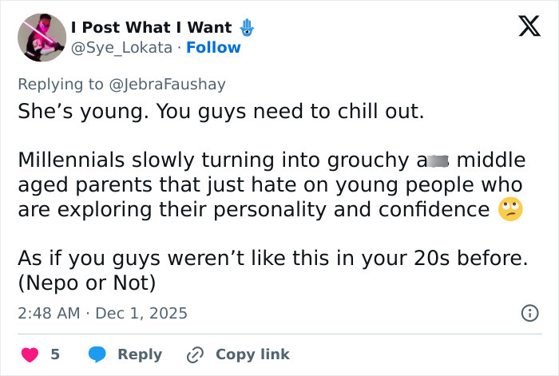559x376 pixels.
Task: Click the eye-roll emoji in the tweet
Action: tap(509, 210)
